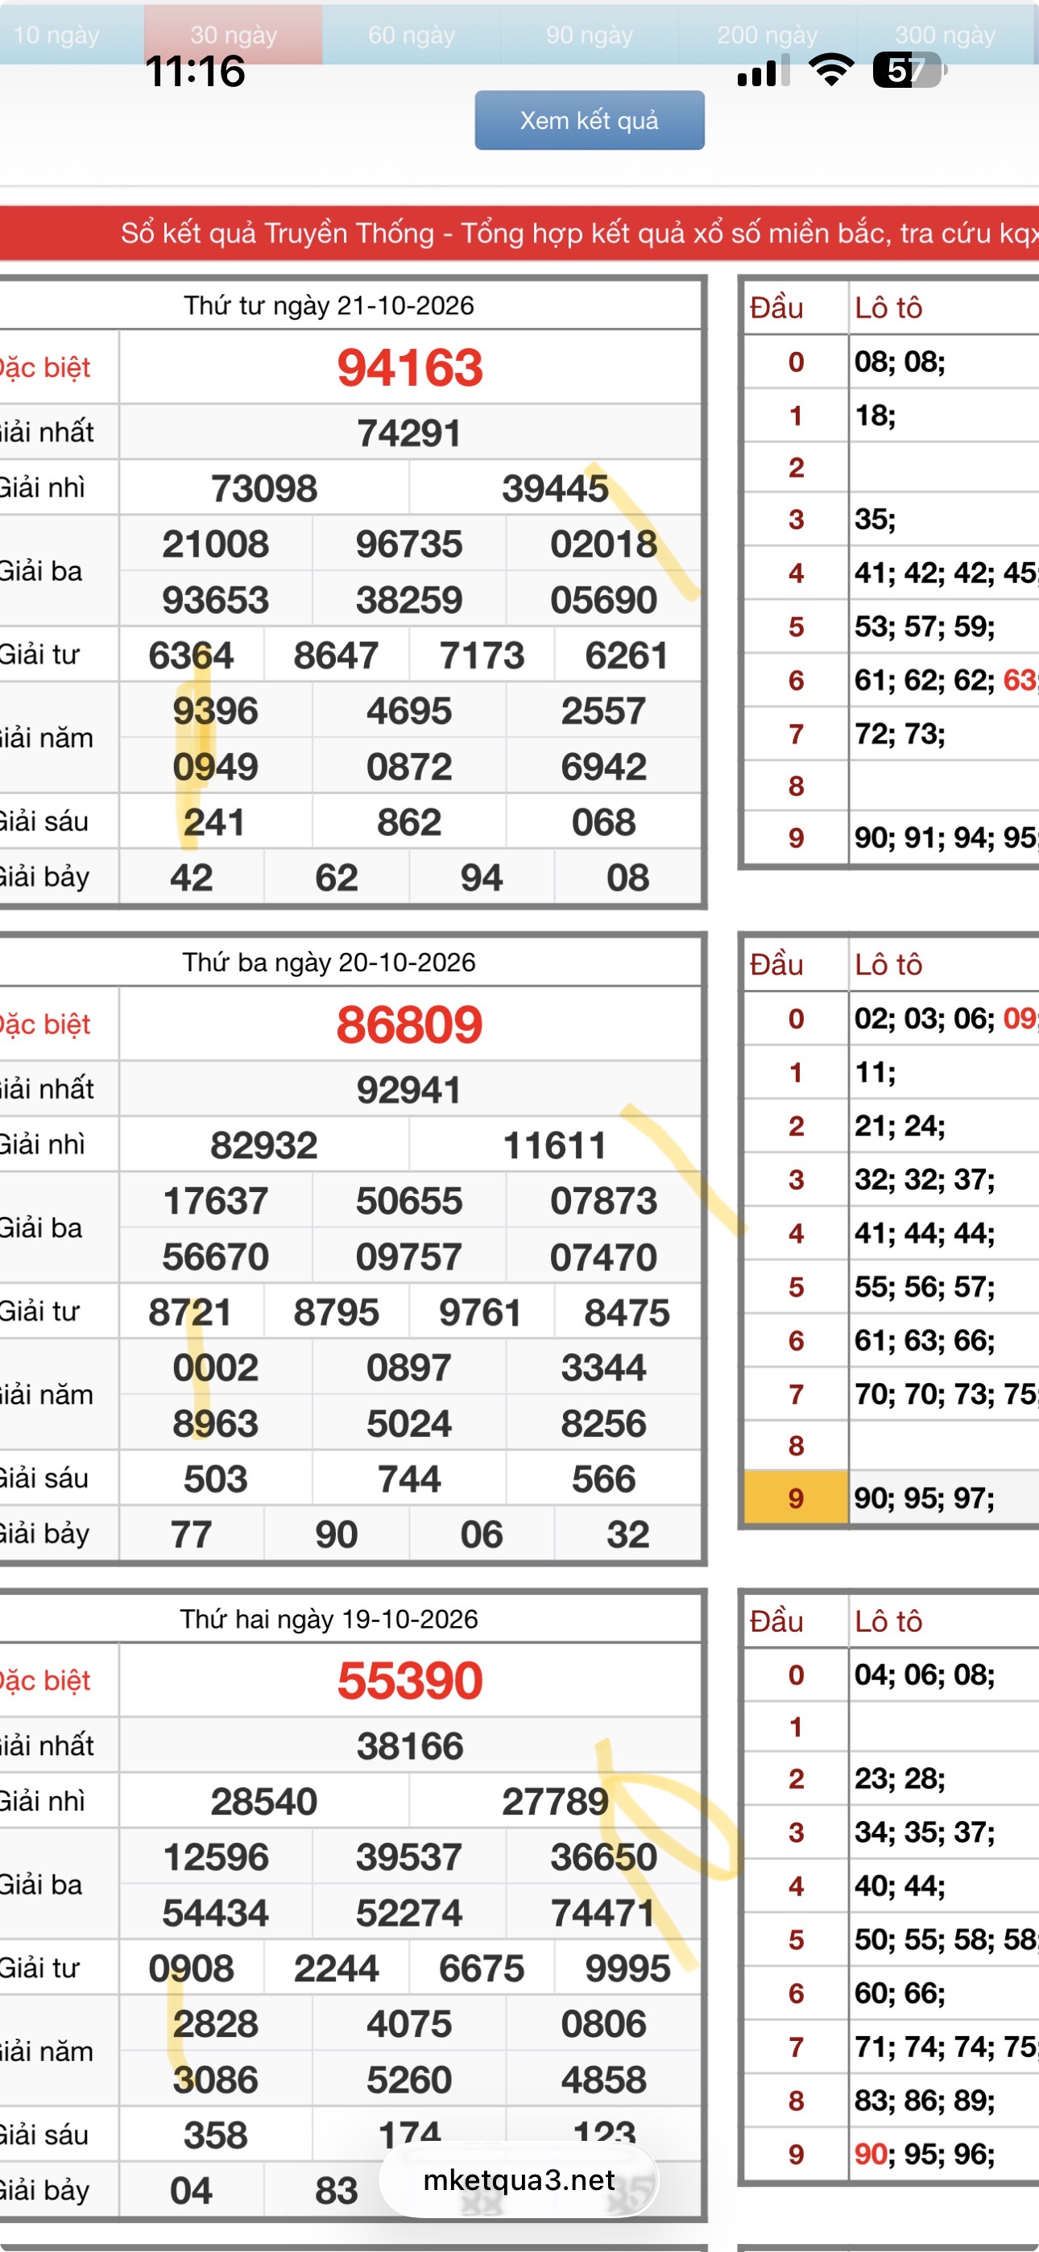Select the special prize 86809

click(x=410, y=1025)
